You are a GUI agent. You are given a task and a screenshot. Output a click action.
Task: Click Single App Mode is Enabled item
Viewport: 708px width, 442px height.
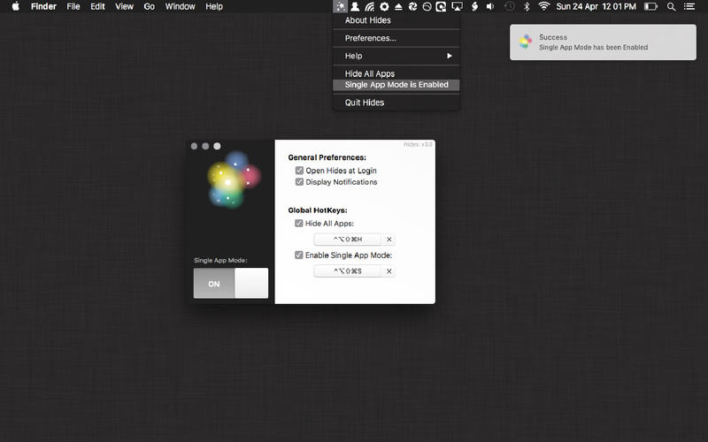click(x=396, y=85)
